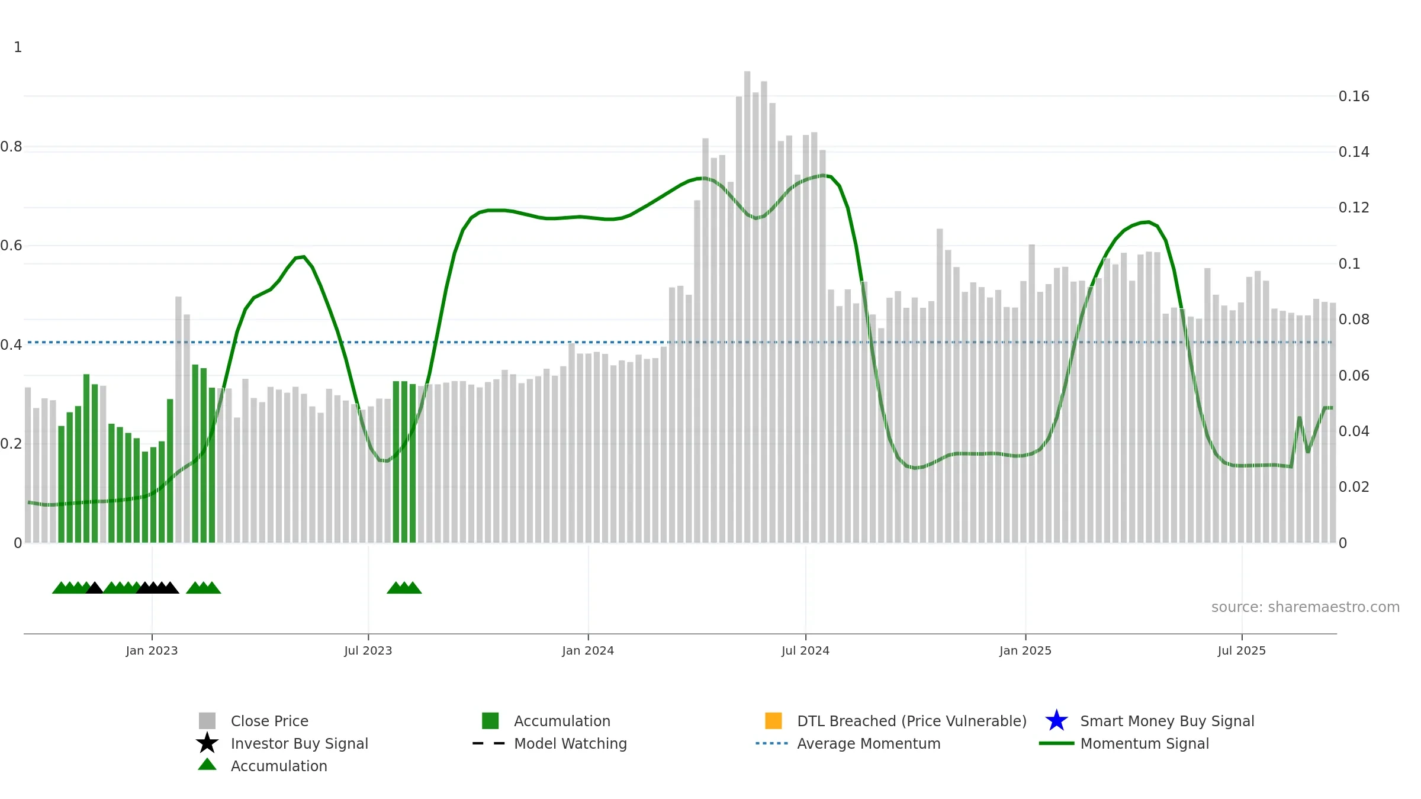Toggle the Momentum Signal legend label
This screenshot has width=1421, height=799.
click(x=1144, y=743)
